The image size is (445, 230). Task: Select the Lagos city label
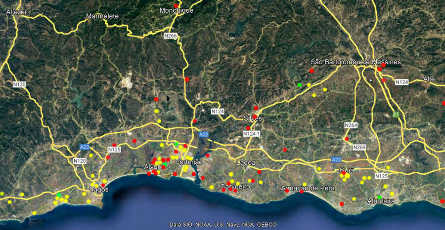pos(99,190)
